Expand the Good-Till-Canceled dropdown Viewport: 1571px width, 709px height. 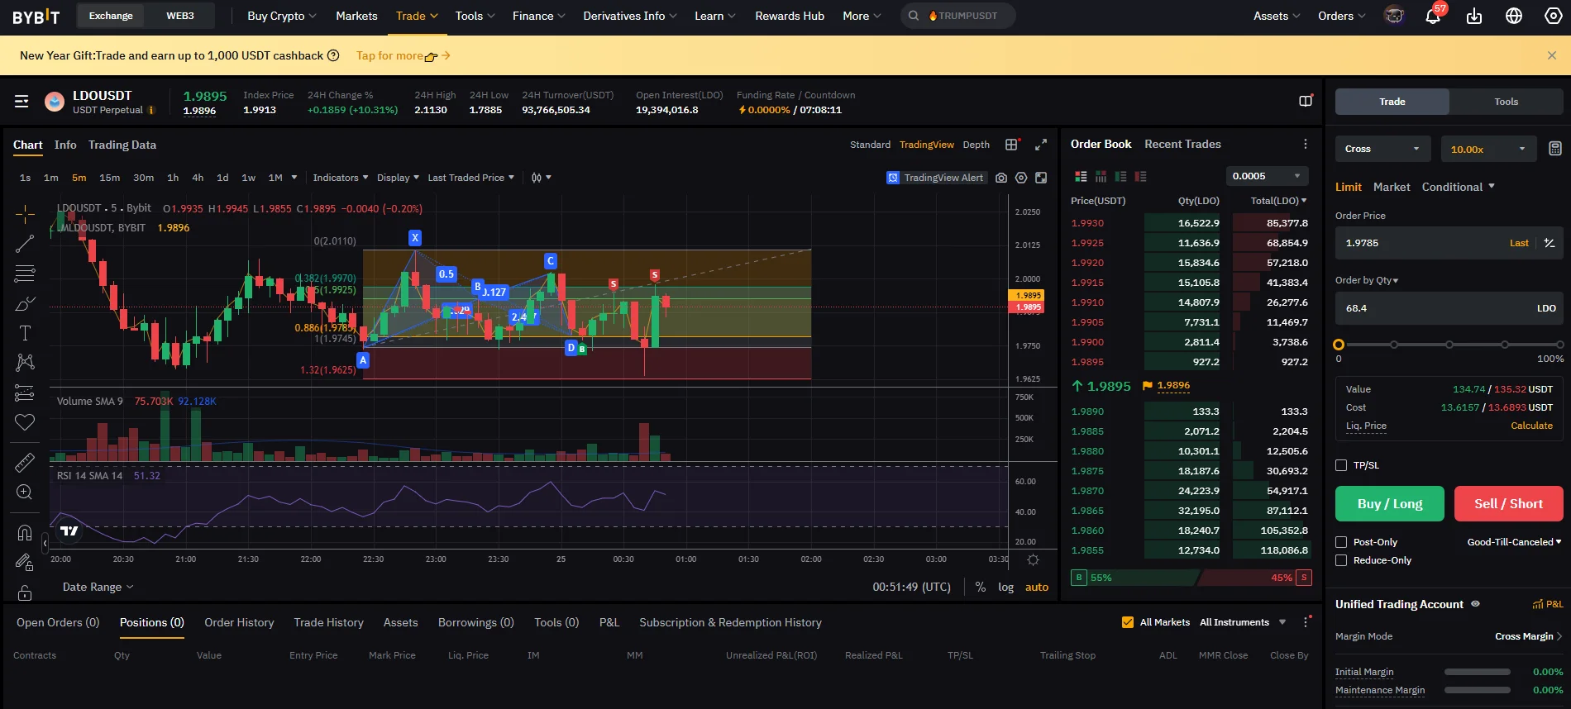(x=1514, y=542)
